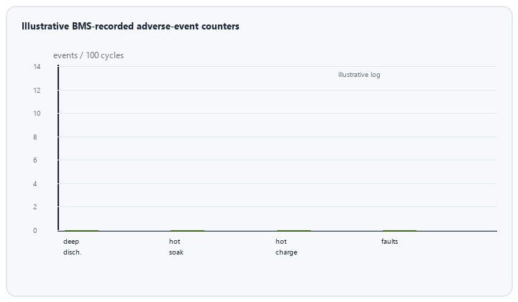Click the y-axis value 10
This screenshot has width=518, height=302.
point(37,114)
